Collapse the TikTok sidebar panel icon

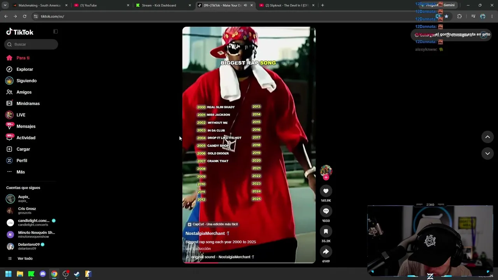tap(55, 31)
